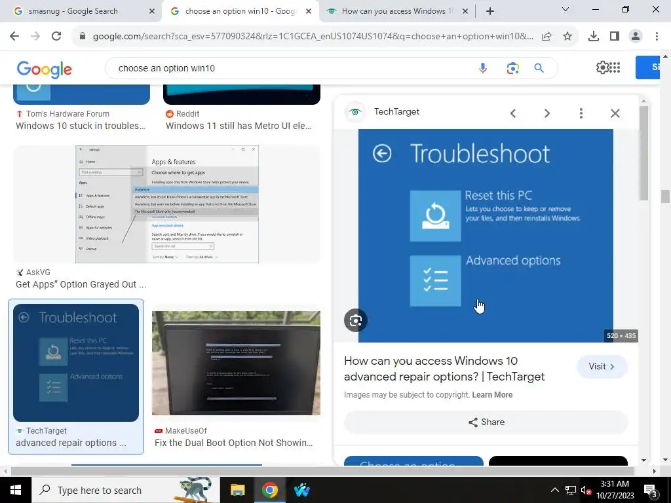Click the taskbar Type here to search box
Viewport: 671px width, 503px height.
click(125, 490)
